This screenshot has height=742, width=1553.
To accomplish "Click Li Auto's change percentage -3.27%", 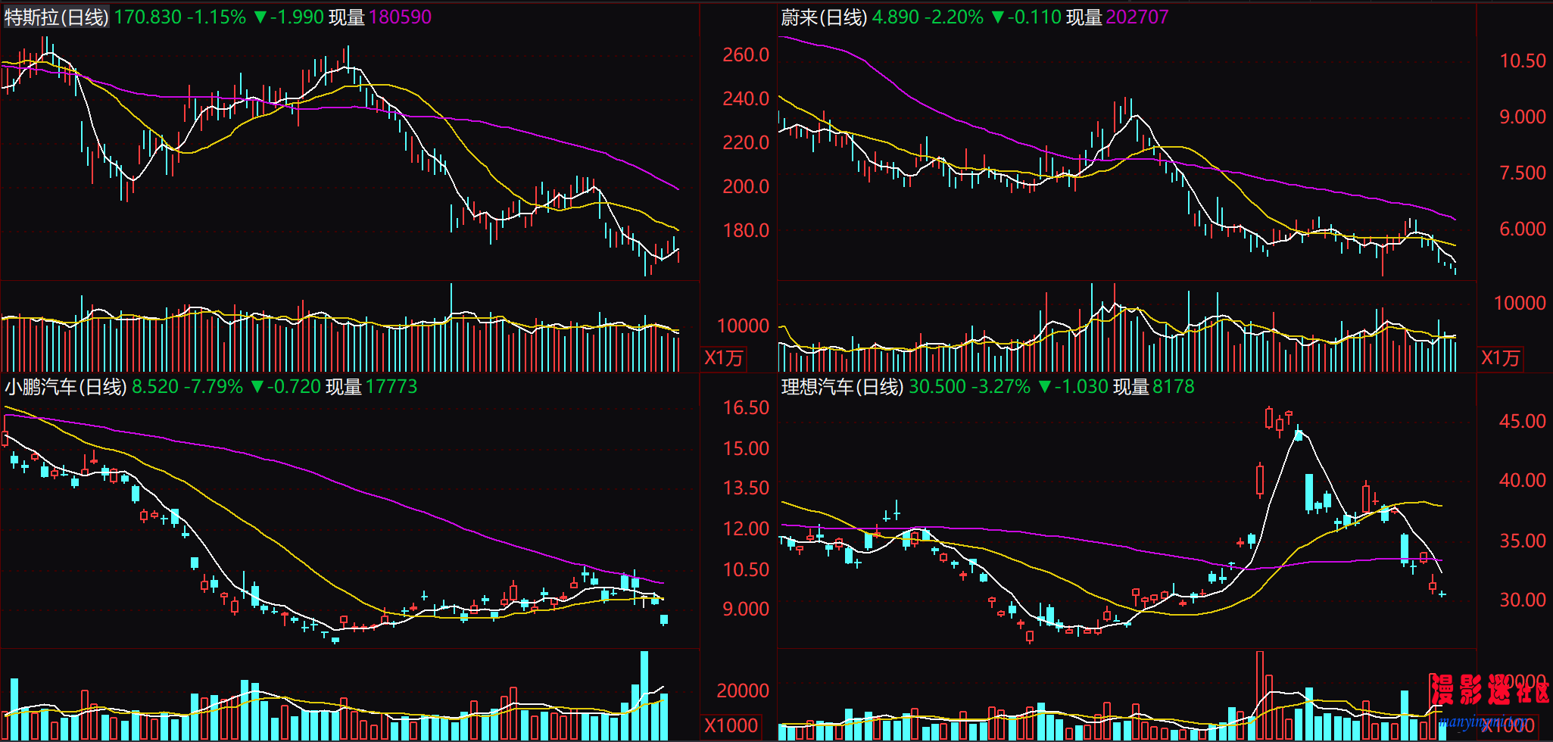I will 1001,387.
